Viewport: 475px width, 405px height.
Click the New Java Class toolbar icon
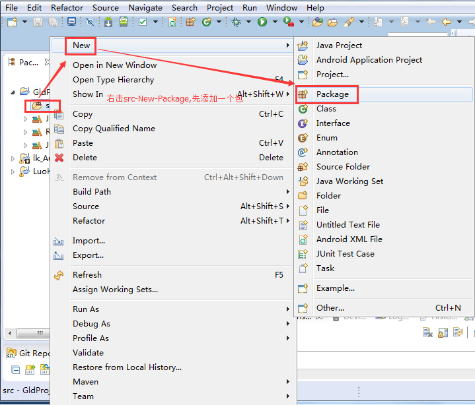coord(207,22)
